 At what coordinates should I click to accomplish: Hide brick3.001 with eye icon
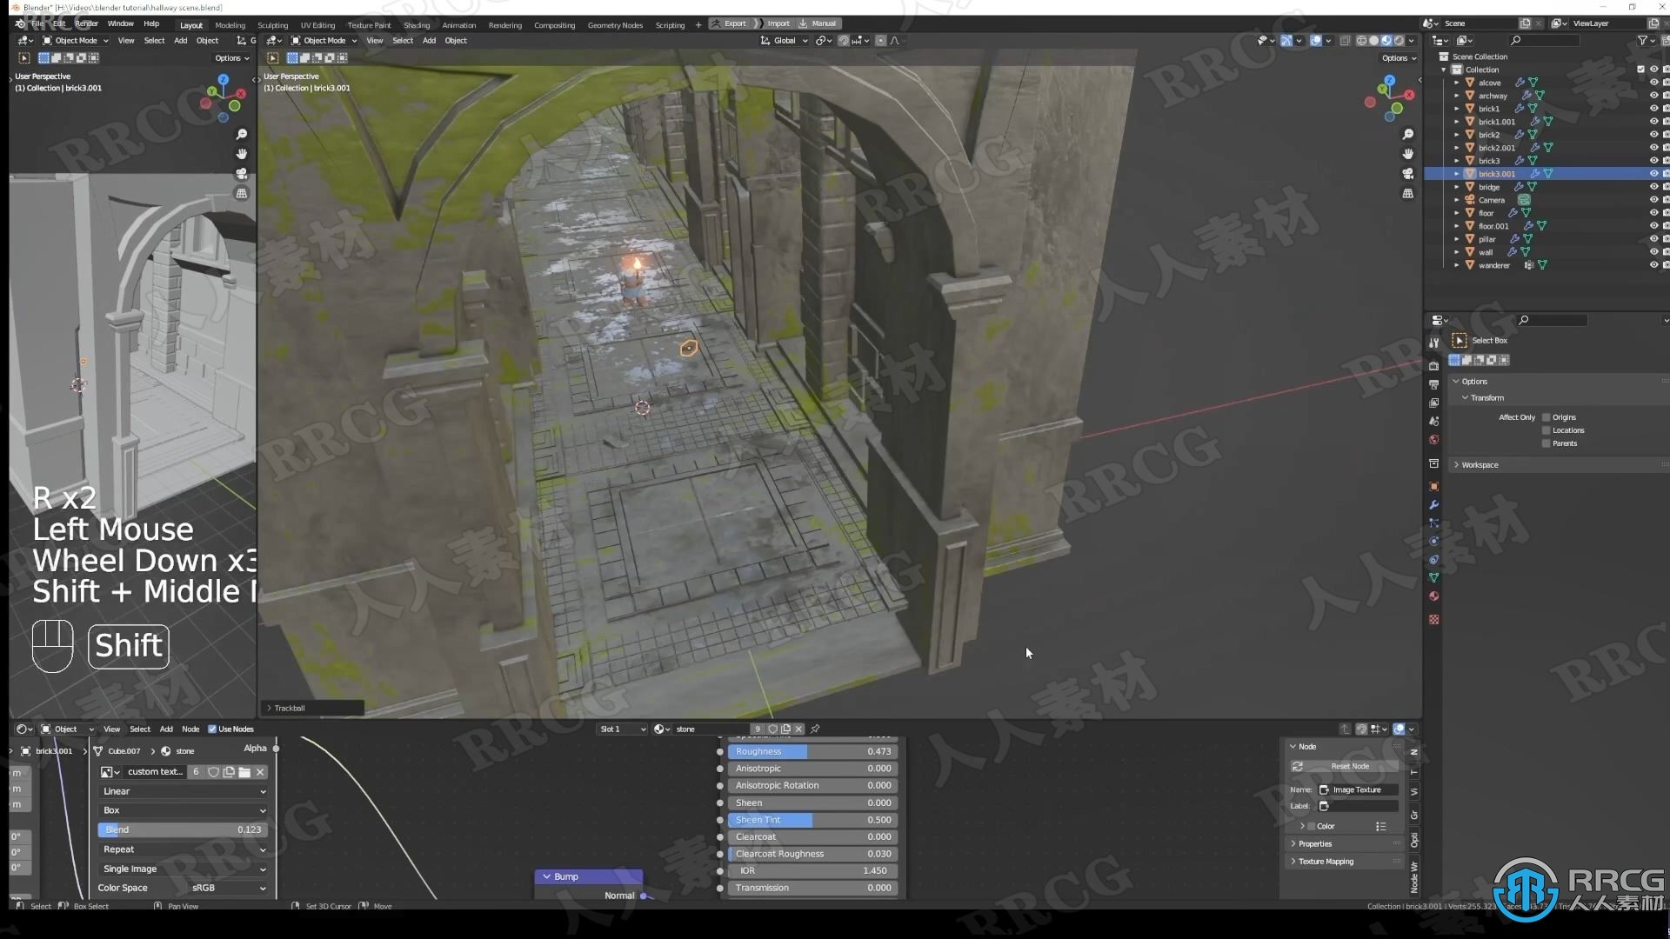point(1653,174)
